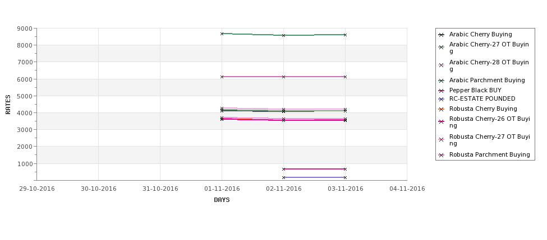
Task: Click the Pepper Black BUY legend text
Action: [475, 90]
